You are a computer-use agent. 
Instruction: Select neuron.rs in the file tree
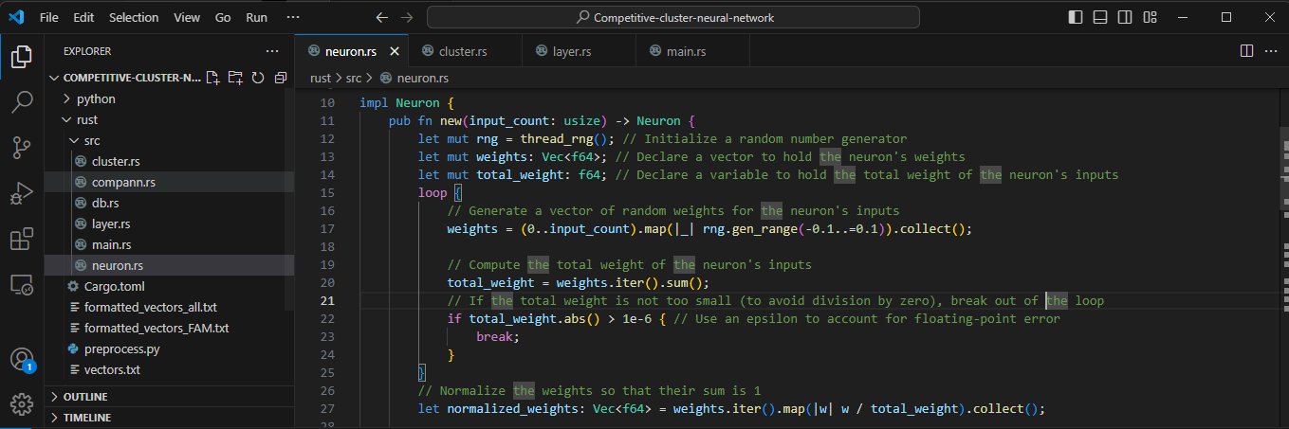170,266
